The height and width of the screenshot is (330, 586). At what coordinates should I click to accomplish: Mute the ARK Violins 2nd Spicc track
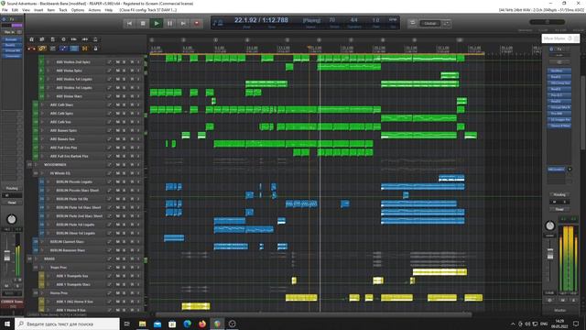(118, 61)
